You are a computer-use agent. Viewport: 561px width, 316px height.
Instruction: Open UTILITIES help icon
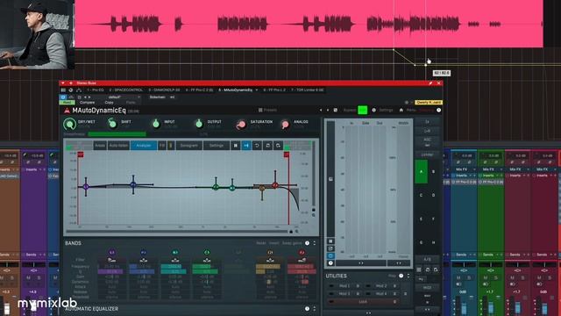[401, 276]
